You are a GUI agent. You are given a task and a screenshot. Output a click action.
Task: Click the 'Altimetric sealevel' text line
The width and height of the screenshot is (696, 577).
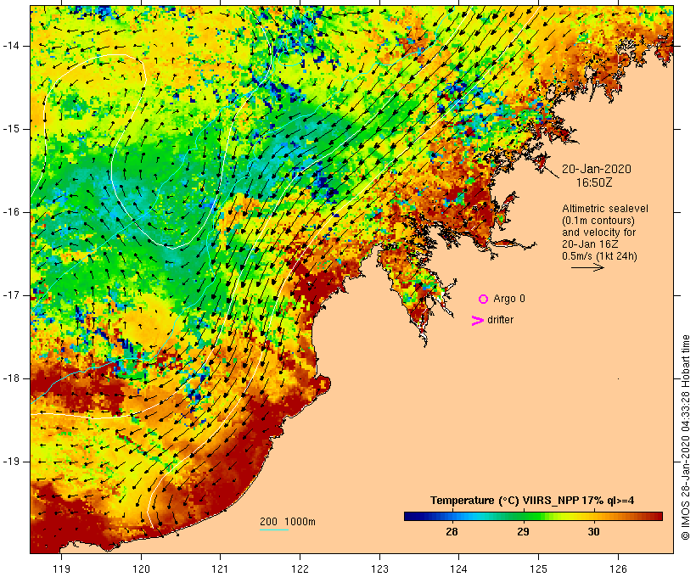605,209
